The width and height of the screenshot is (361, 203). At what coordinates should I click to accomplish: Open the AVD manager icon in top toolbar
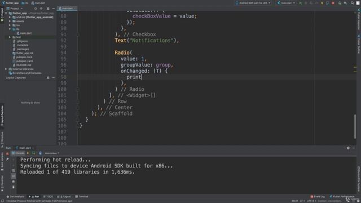point(340,3)
